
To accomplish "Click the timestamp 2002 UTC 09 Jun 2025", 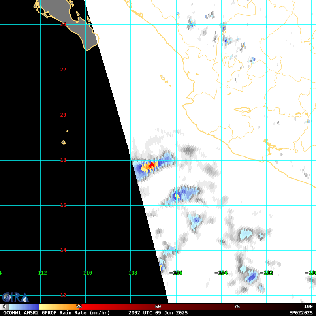I will pos(158,313).
